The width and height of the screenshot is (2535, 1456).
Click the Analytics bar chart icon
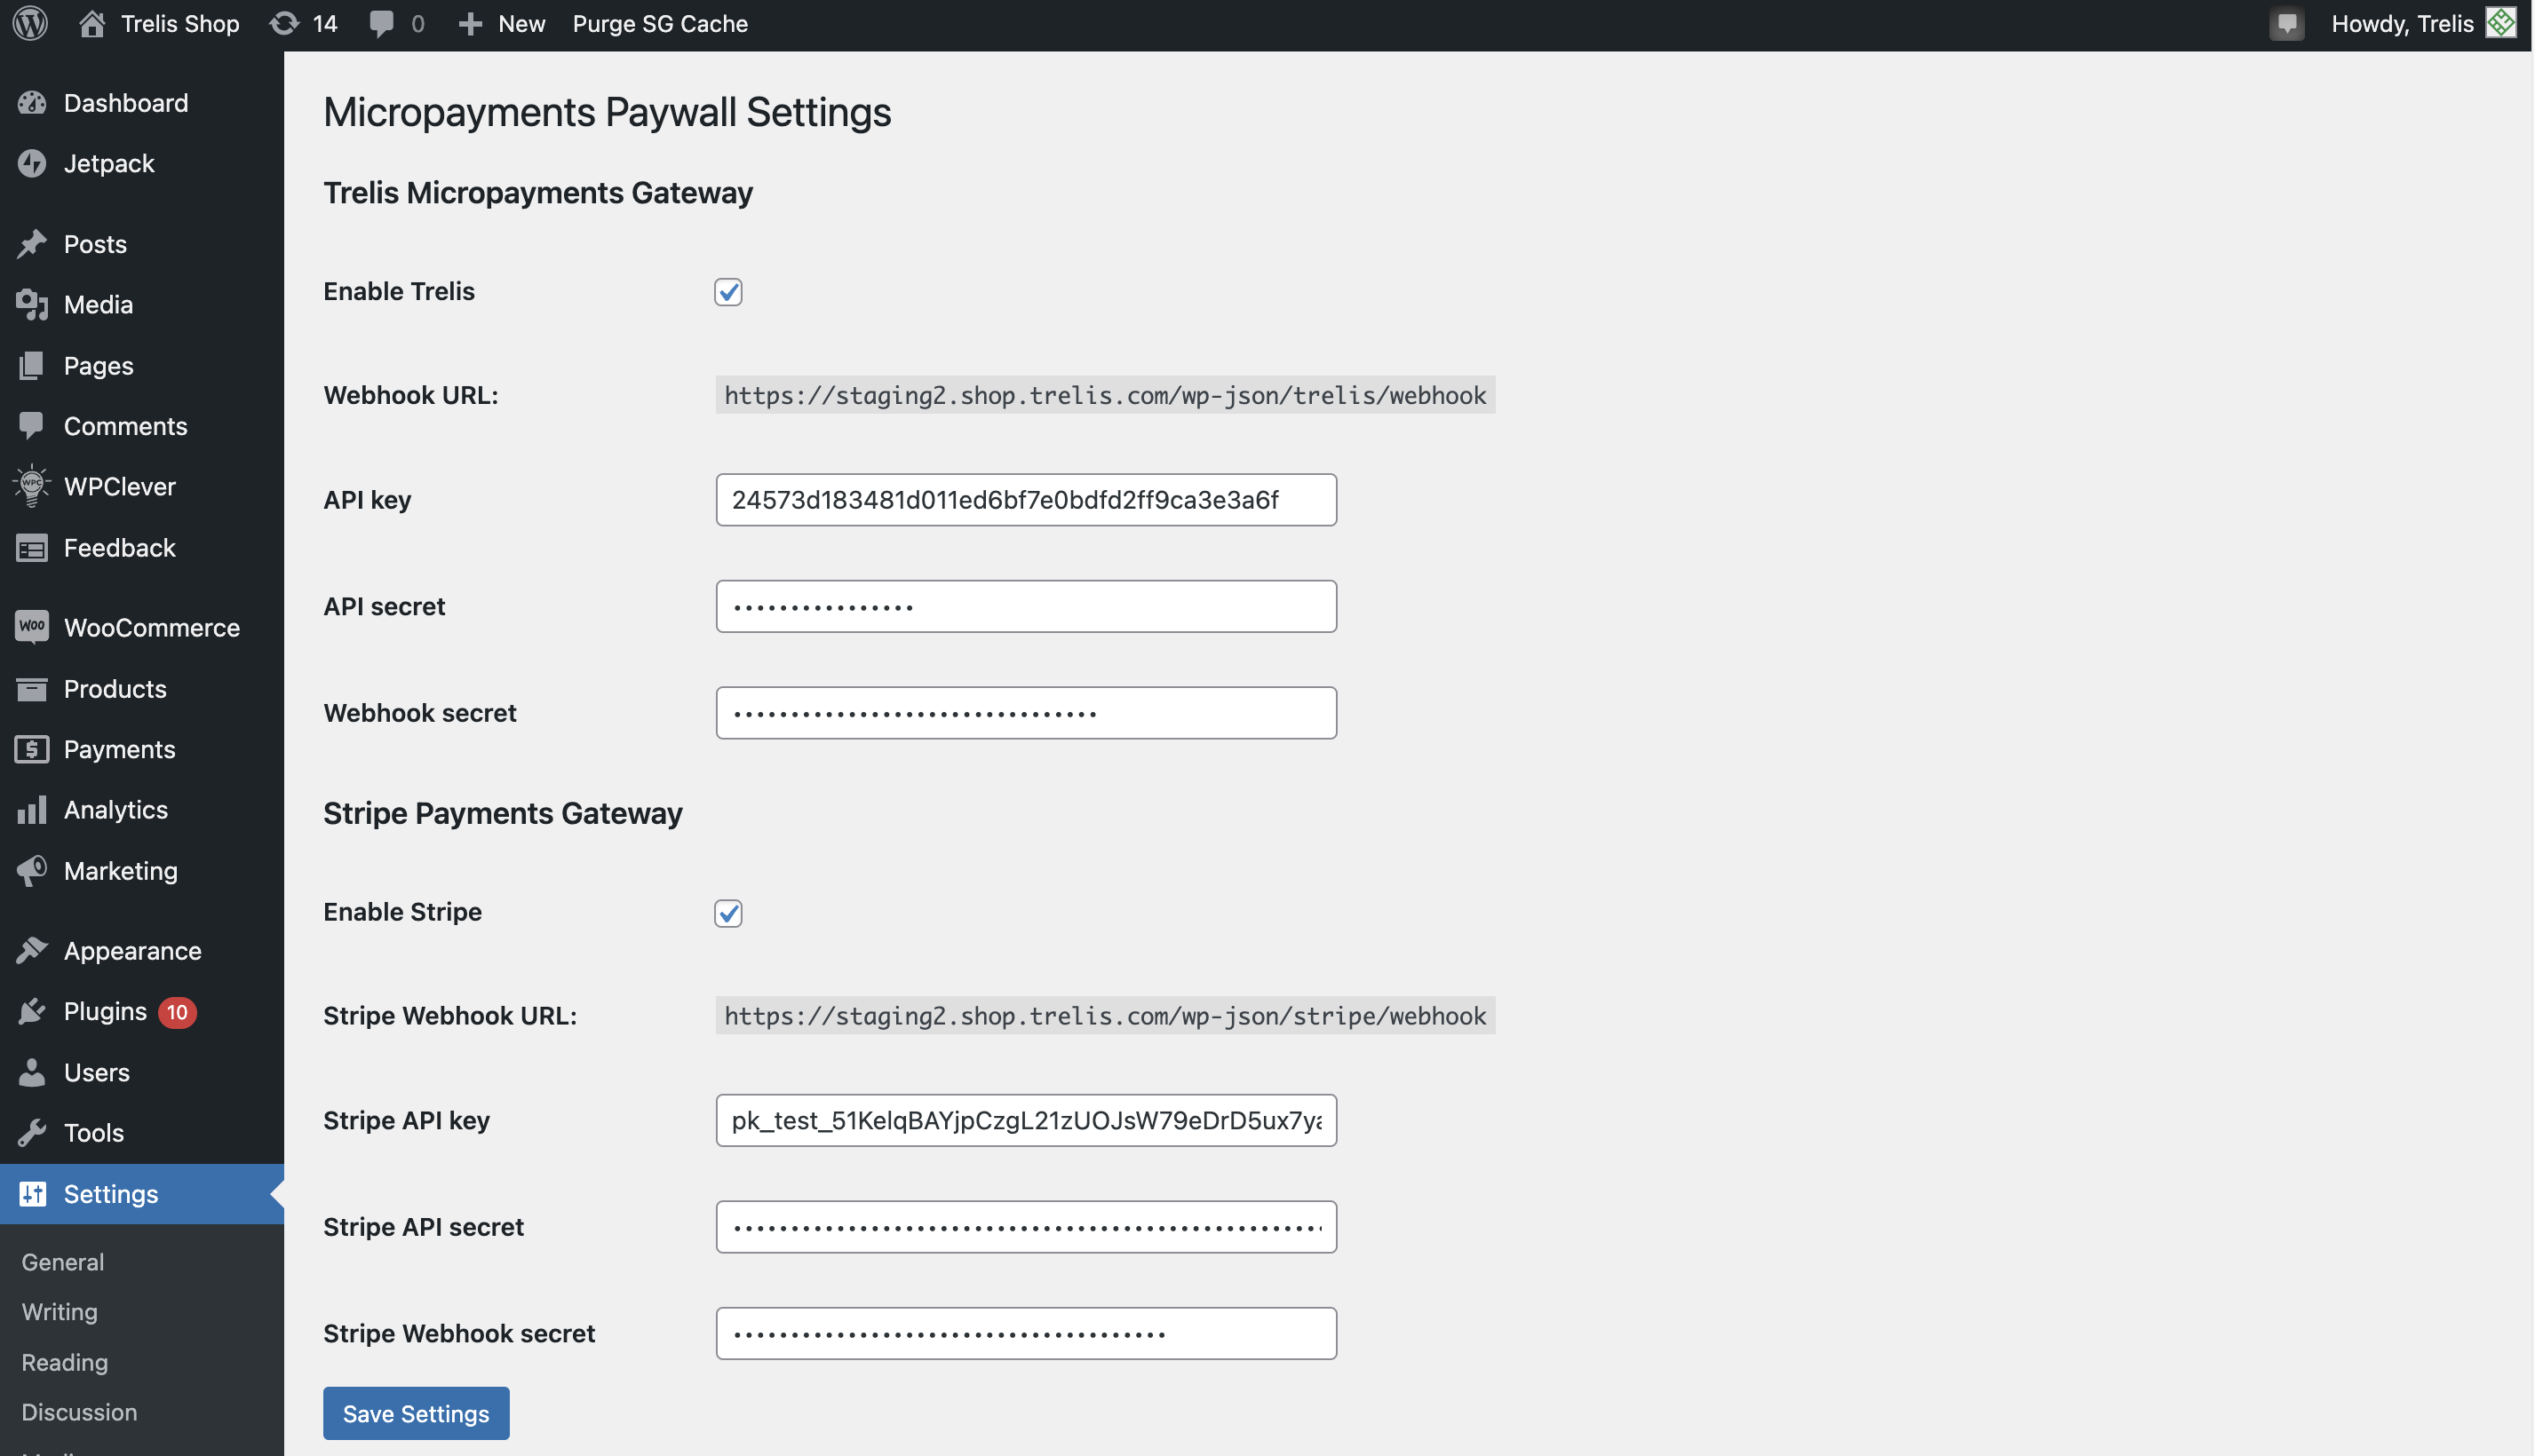pyautogui.click(x=32, y=810)
